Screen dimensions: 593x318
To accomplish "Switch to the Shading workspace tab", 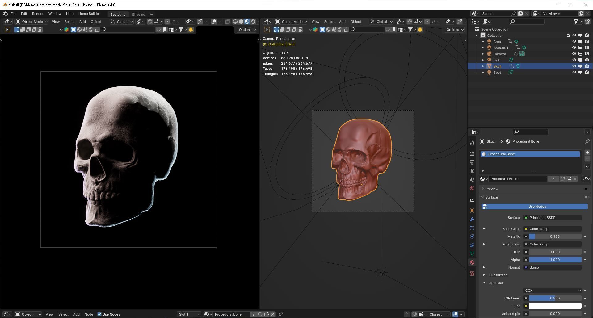I will click(138, 15).
